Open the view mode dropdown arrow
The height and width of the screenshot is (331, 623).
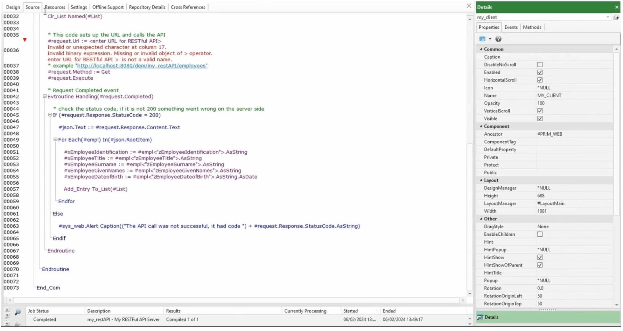pos(490,39)
